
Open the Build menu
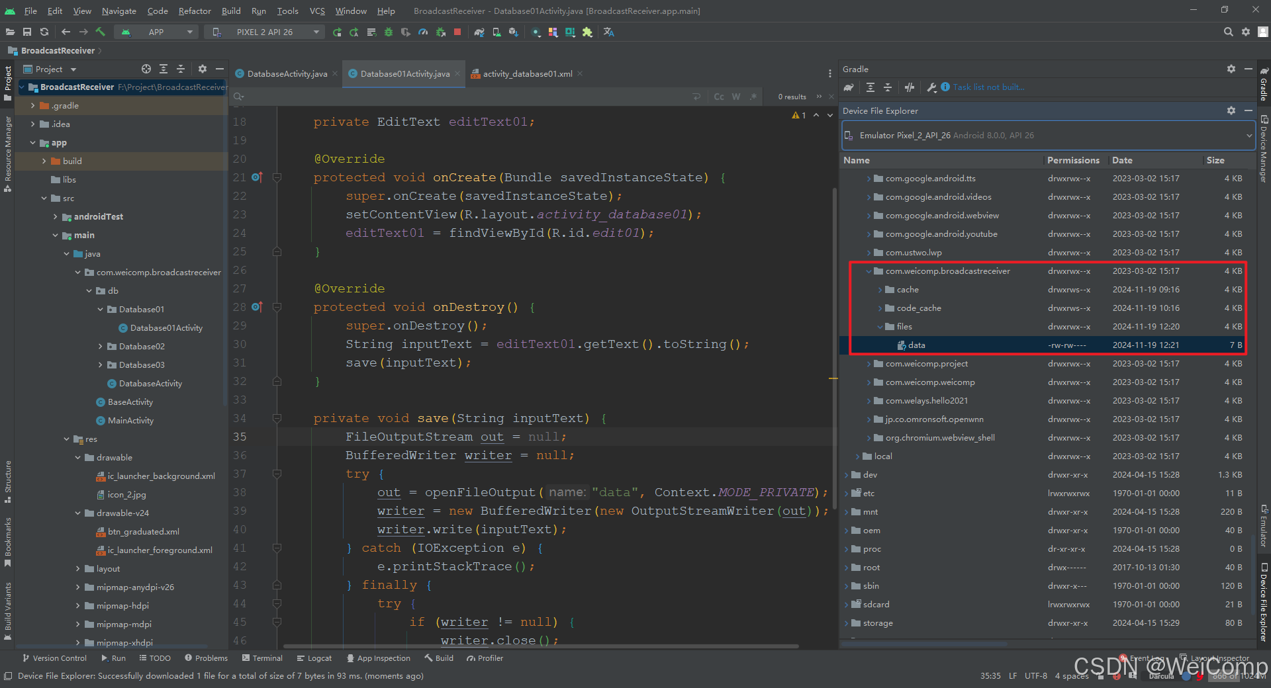pos(231,11)
